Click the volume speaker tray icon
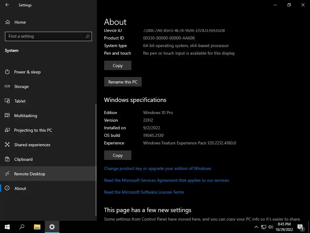The image size is (310, 233). click(x=271, y=227)
